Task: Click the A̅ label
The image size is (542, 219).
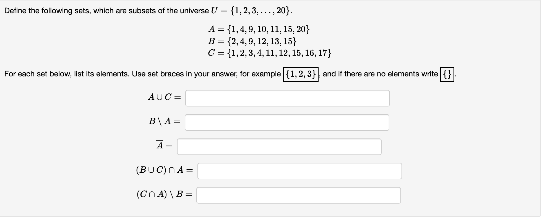Action: point(160,146)
